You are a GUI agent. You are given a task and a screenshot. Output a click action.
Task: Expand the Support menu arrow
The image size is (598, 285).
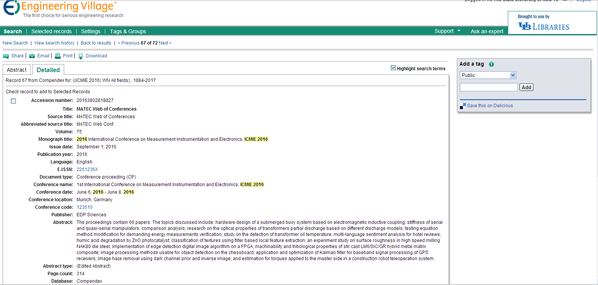click(x=459, y=31)
